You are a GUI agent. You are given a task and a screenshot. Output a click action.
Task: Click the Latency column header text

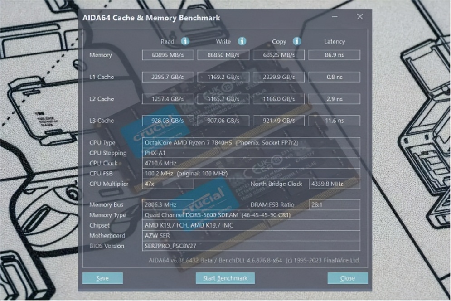334,41
